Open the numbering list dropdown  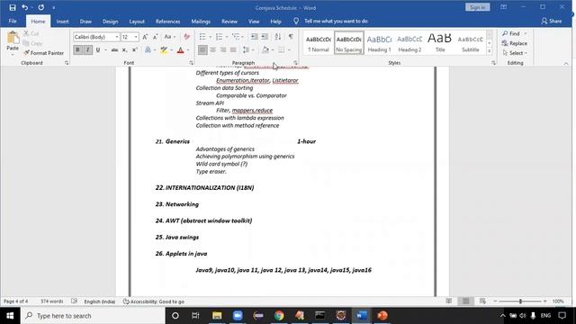pos(227,37)
